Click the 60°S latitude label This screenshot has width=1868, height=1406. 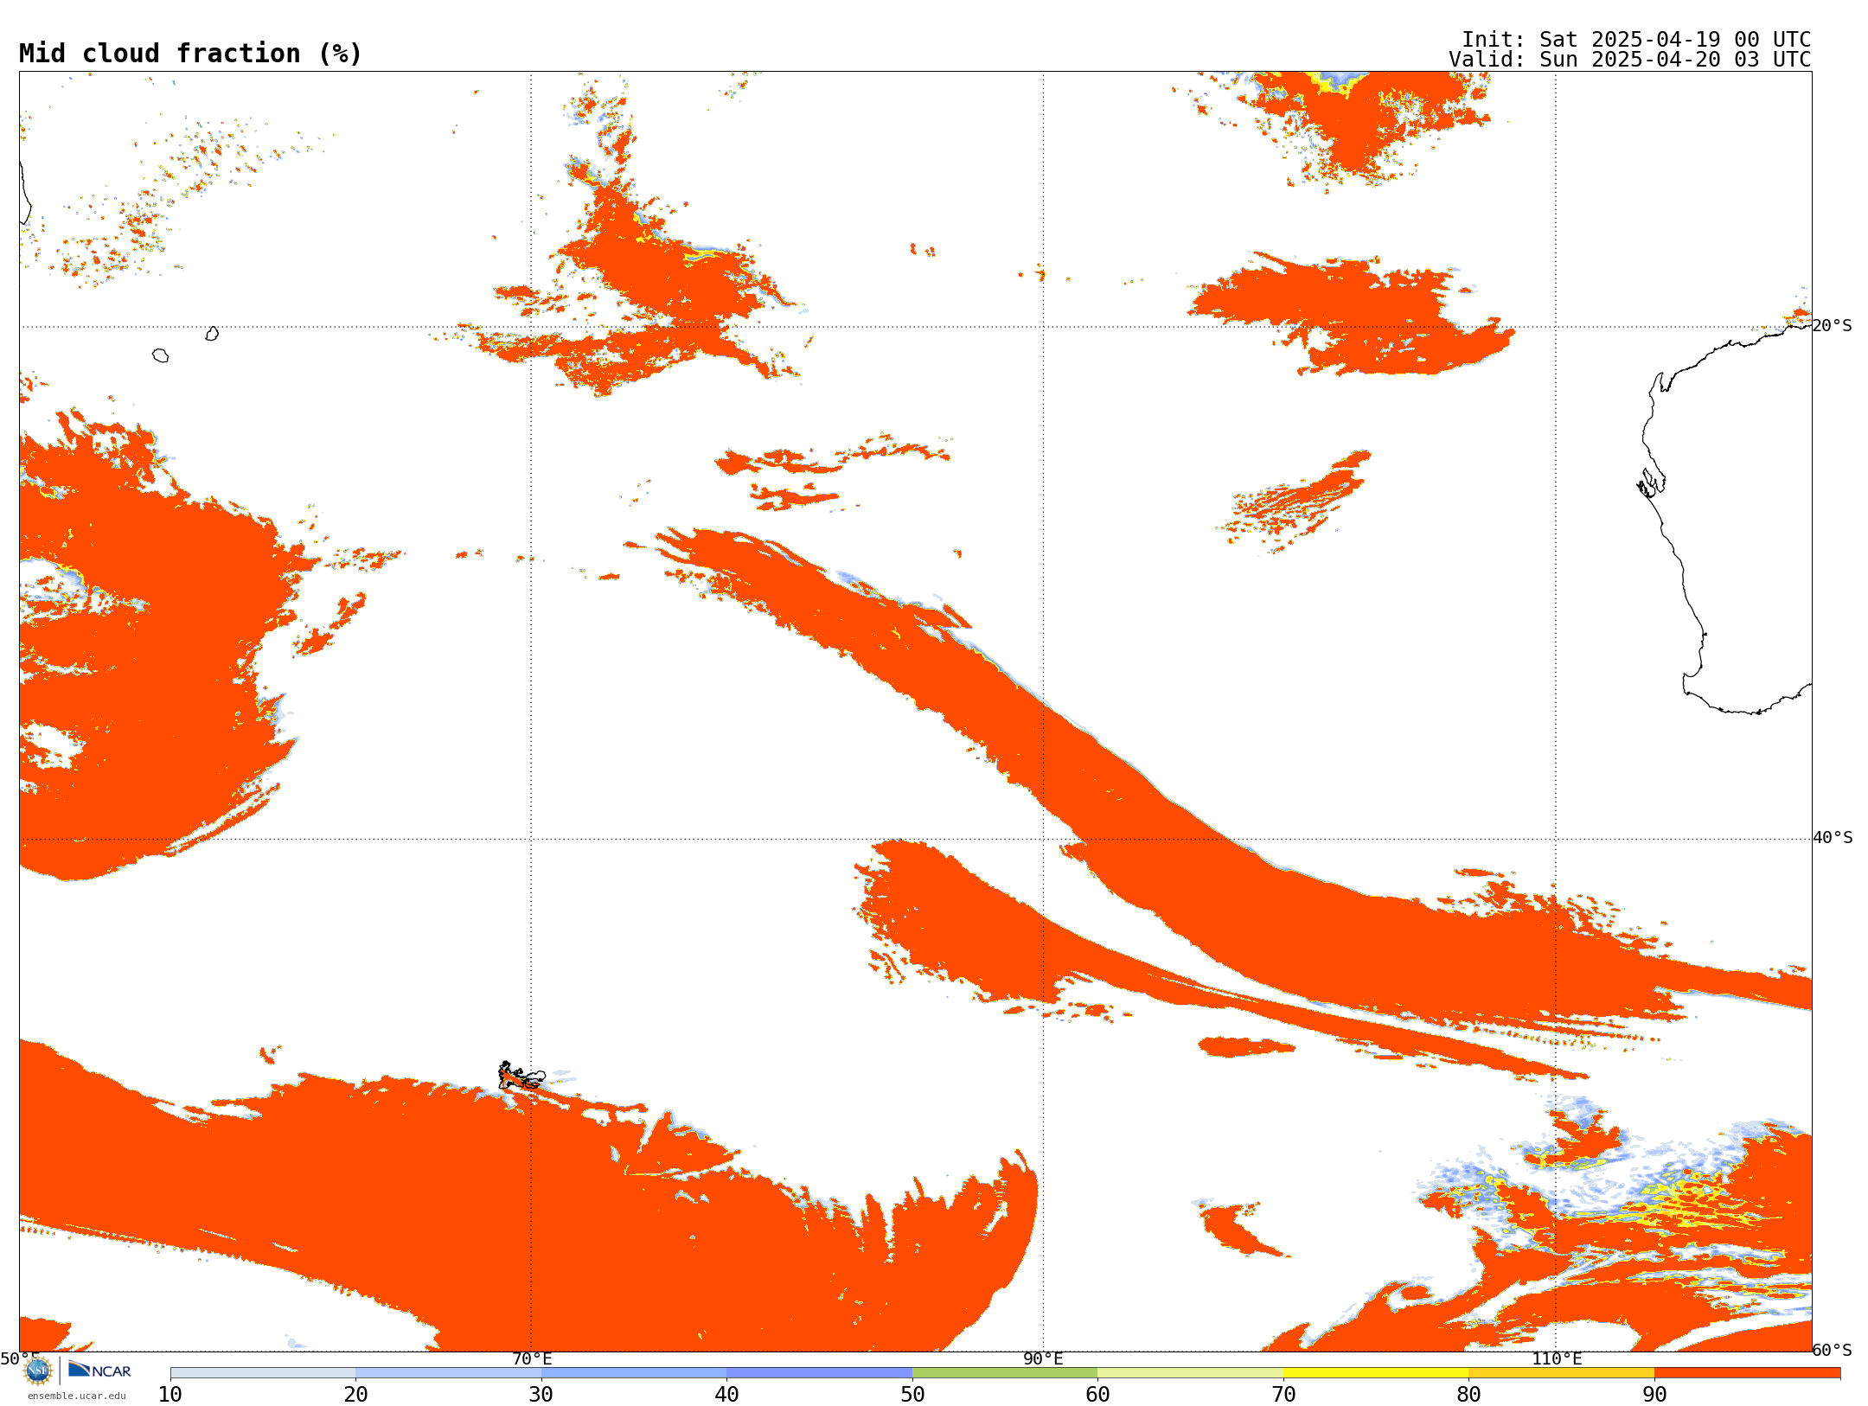(1833, 1350)
